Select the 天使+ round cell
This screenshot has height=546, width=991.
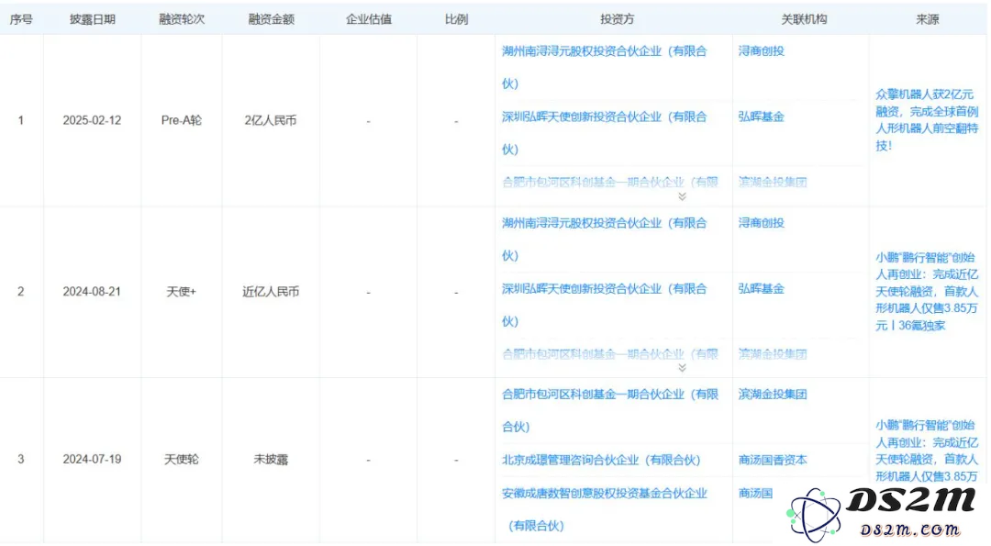[x=182, y=291]
